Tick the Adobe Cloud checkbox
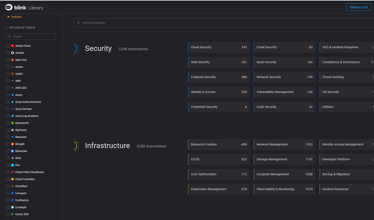This screenshot has width=374, height=220. click(x=8, y=46)
